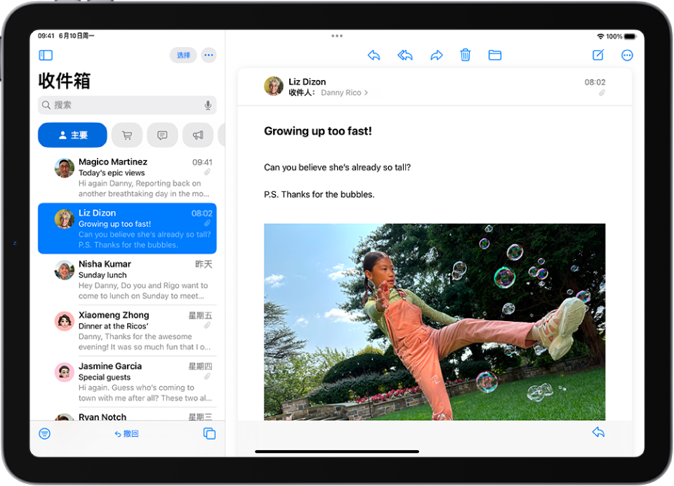Switch to the megaphone promotions category
674x486 pixels.
pos(198,135)
